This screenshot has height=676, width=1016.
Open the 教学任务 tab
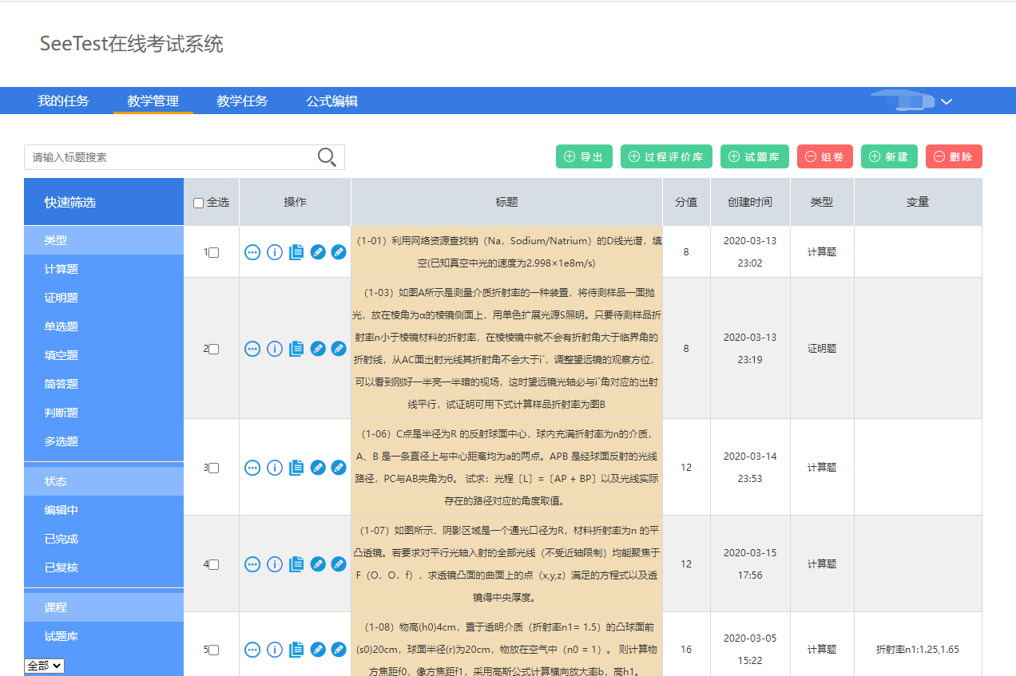tap(243, 101)
